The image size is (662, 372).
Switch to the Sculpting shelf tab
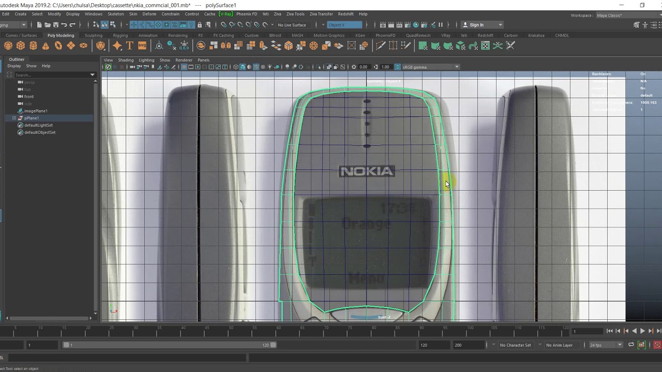[x=94, y=35]
